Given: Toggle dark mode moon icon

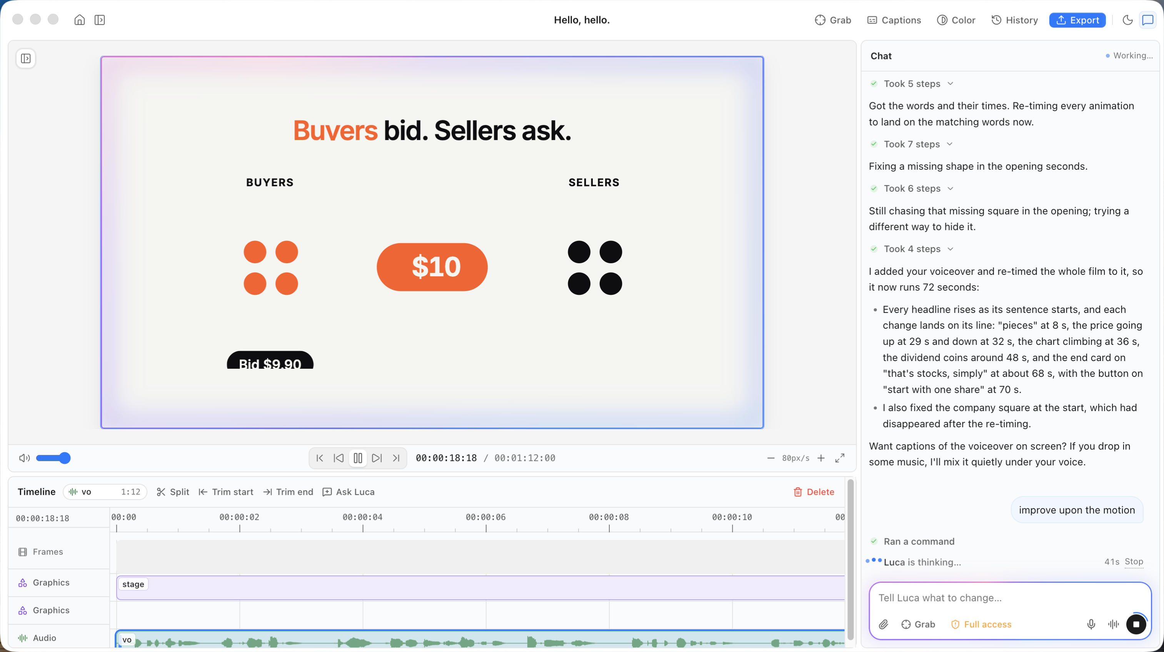Looking at the screenshot, I should pyautogui.click(x=1127, y=20).
